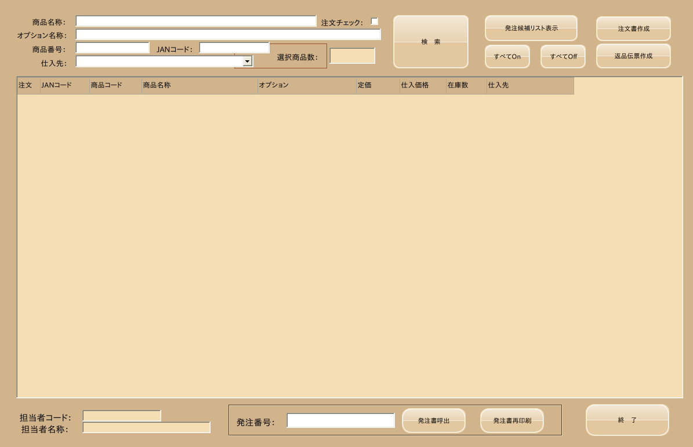Viewport: 693px width, 447px height.
Task: Click the 仕入先 column header
Action: 530,85
